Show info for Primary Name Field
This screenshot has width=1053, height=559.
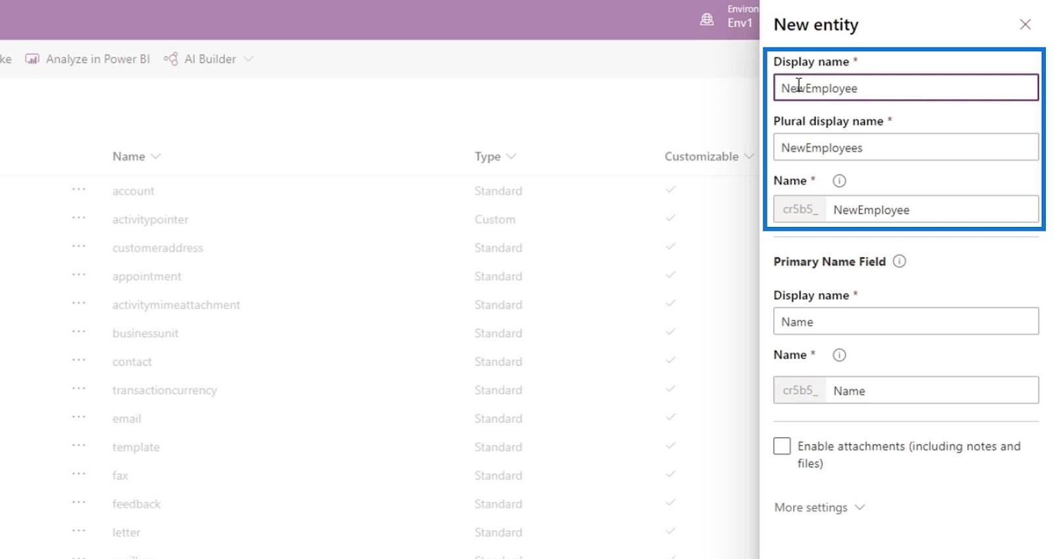click(899, 261)
